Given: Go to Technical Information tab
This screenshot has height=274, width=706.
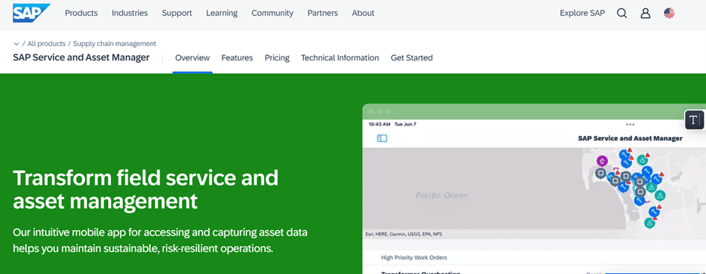Looking at the screenshot, I should [x=340, y=57].
